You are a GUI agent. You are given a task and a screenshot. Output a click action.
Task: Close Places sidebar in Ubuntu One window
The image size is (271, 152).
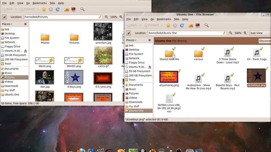pos(149,40)
